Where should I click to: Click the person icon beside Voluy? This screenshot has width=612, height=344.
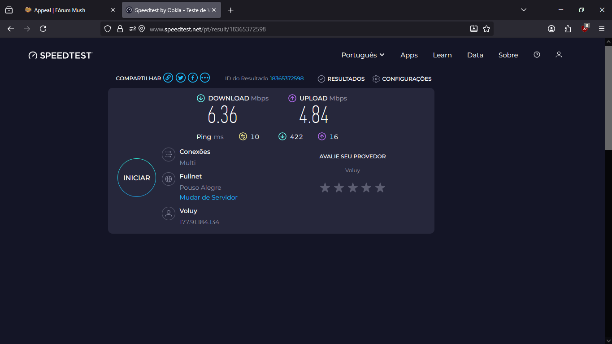tap(169, 213)
